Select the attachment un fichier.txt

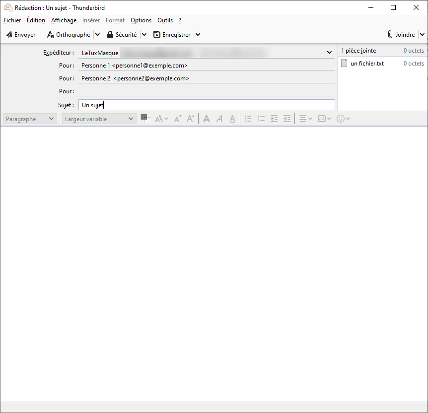coord(367,64)
